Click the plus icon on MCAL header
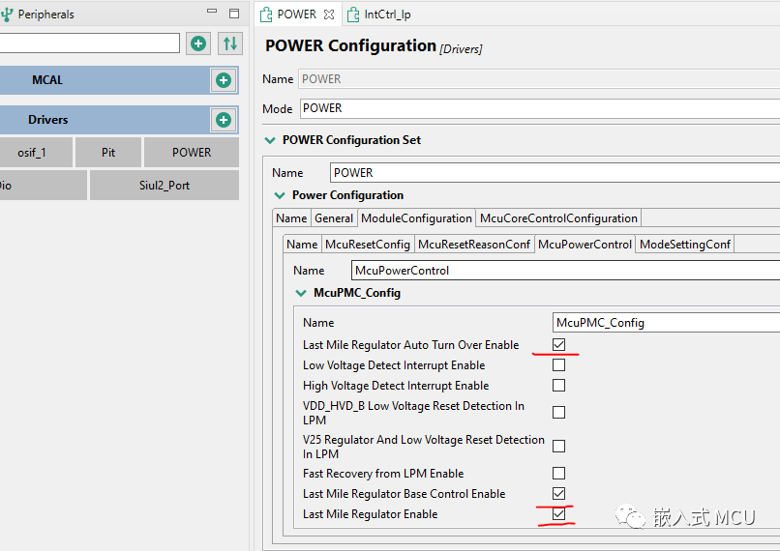This screenshot has height=551, width=780. [x=224, y=80]
